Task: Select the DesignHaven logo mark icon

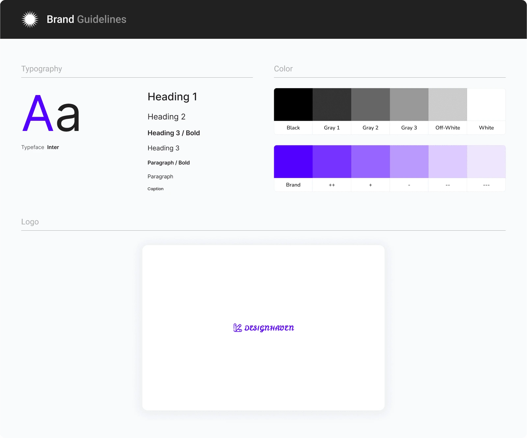Action: click(238, 328)
